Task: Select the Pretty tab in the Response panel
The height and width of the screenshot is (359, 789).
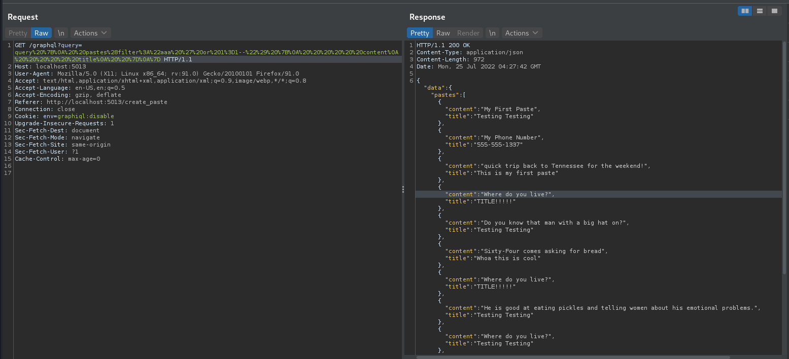Action: click(420, 32)
